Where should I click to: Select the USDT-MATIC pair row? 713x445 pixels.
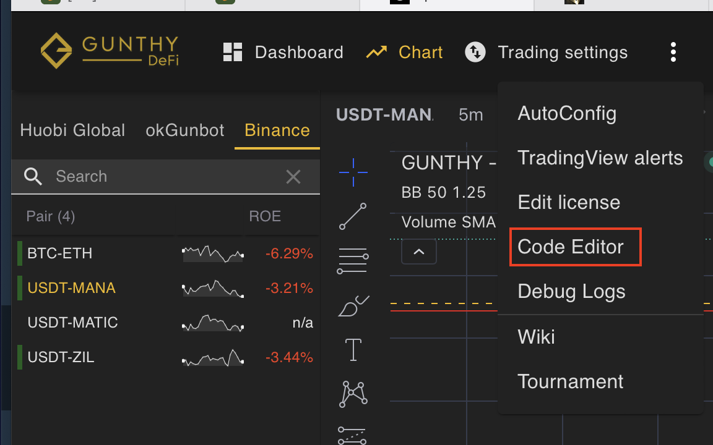165,323
